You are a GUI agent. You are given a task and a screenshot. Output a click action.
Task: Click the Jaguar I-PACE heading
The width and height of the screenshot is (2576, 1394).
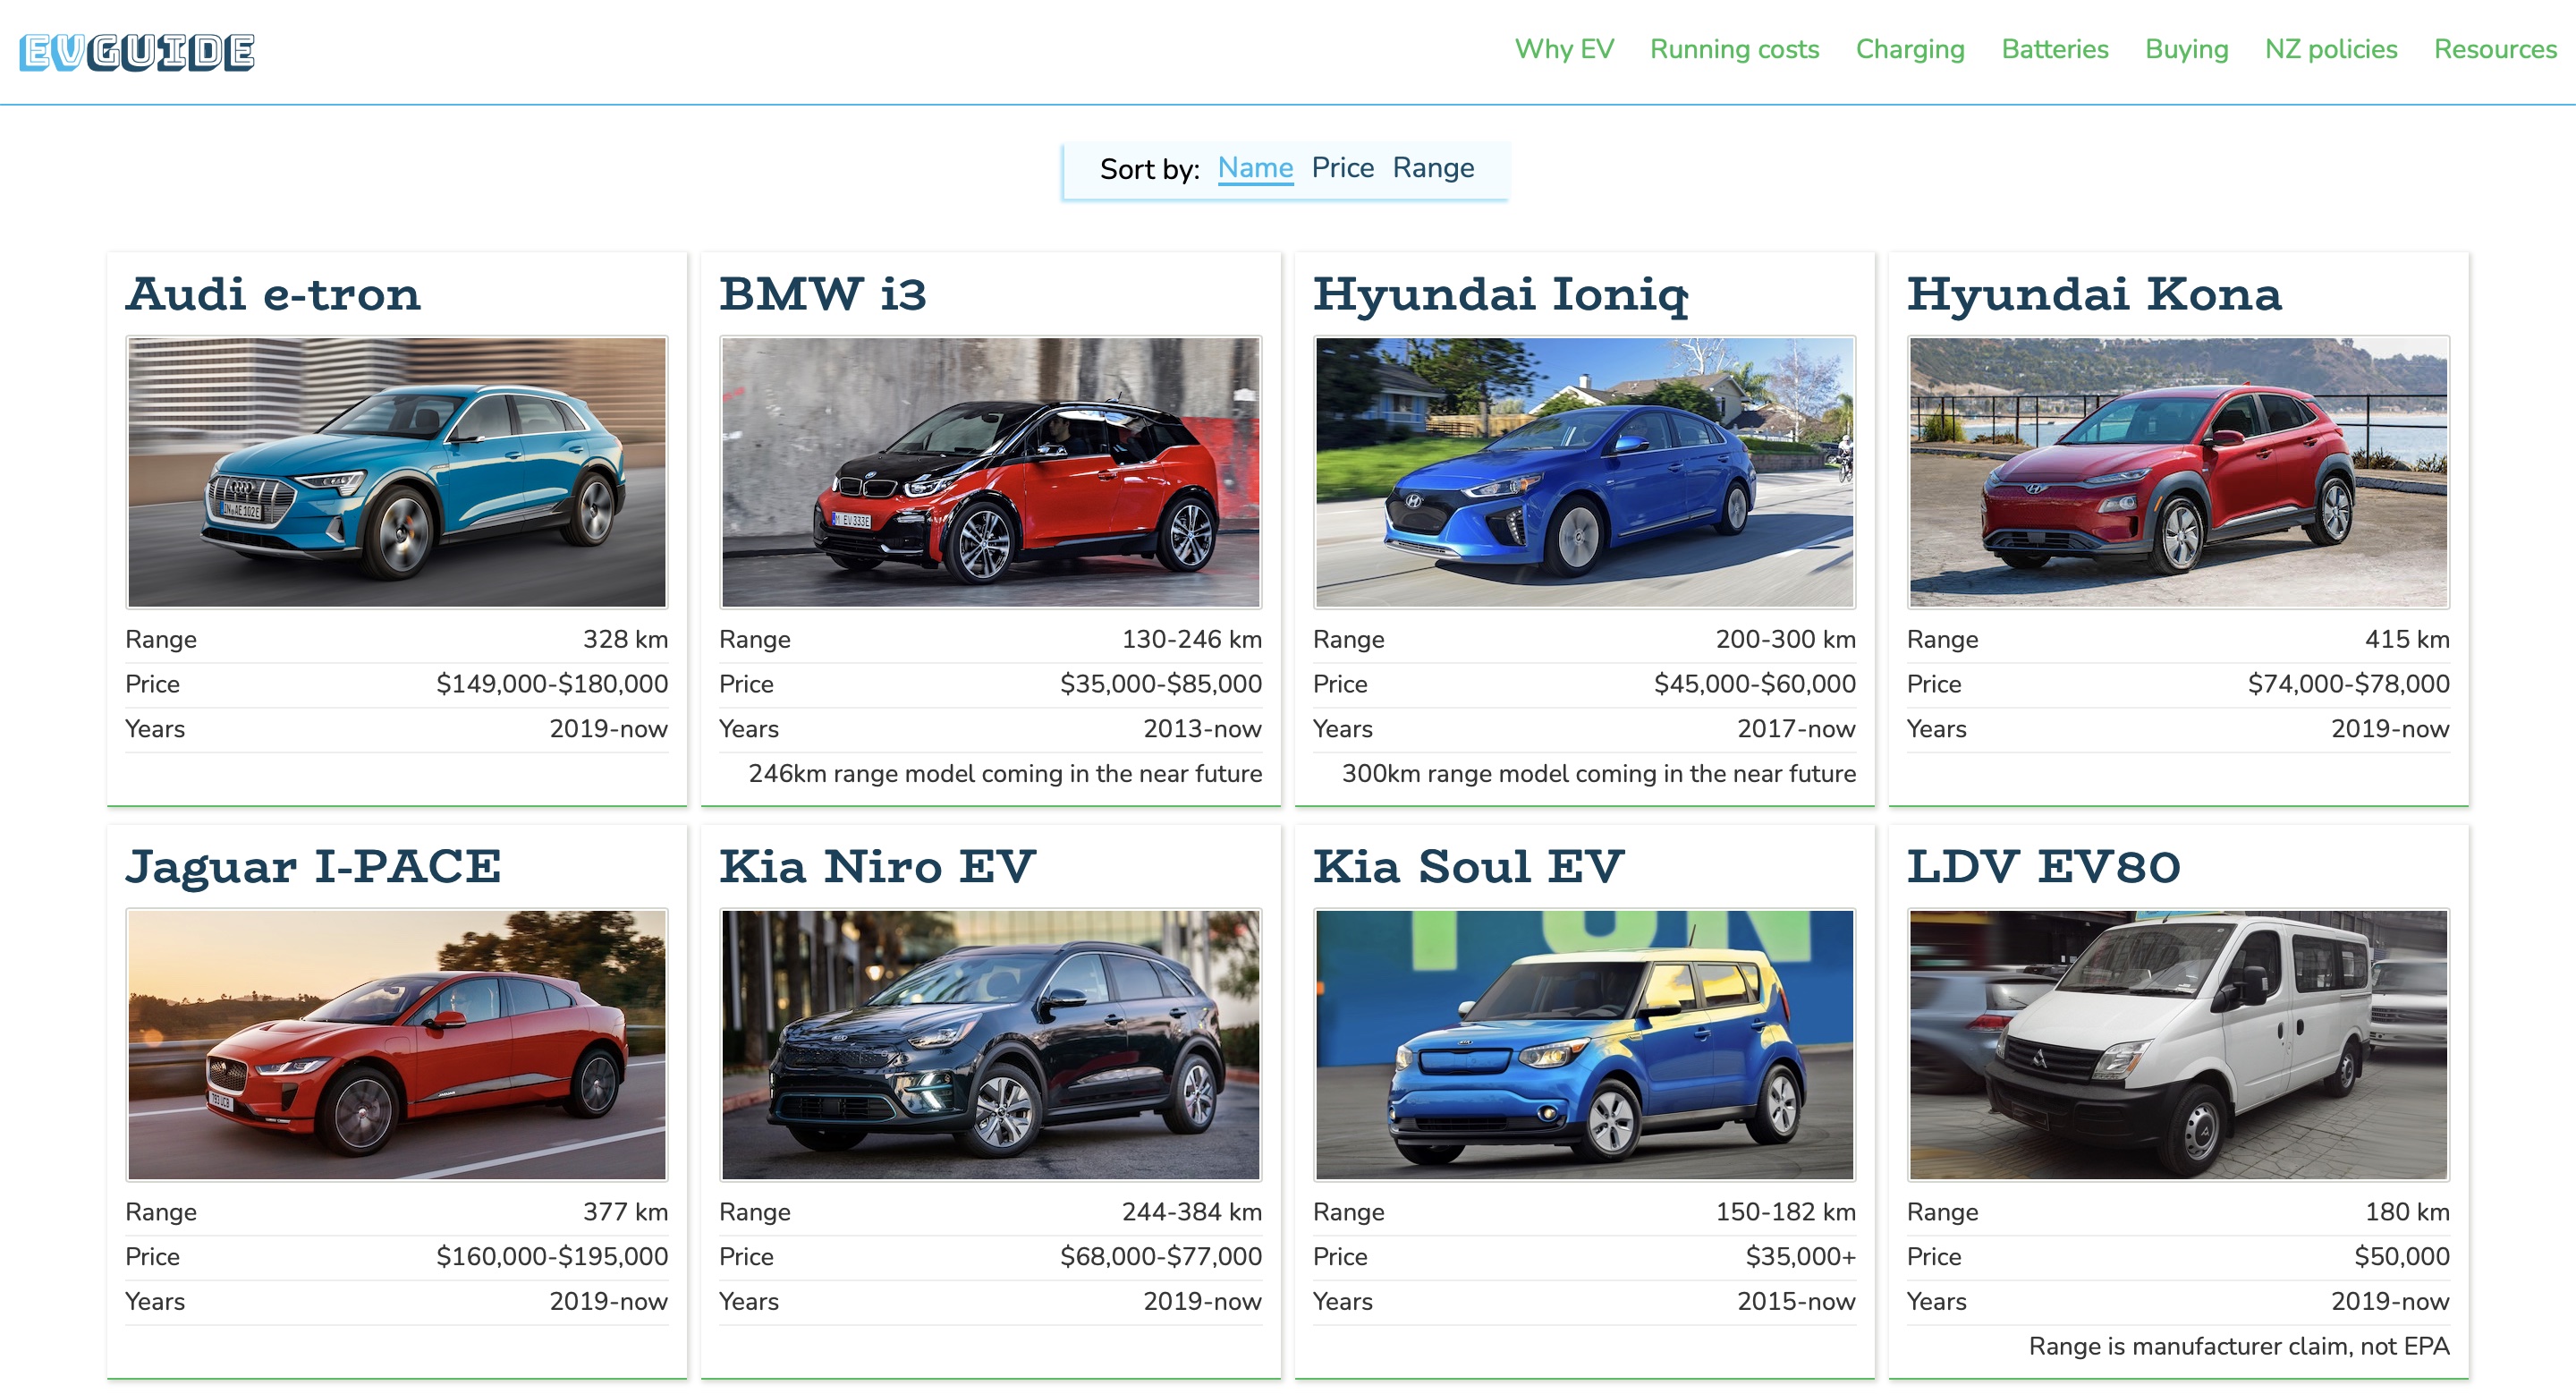point(313,867)
